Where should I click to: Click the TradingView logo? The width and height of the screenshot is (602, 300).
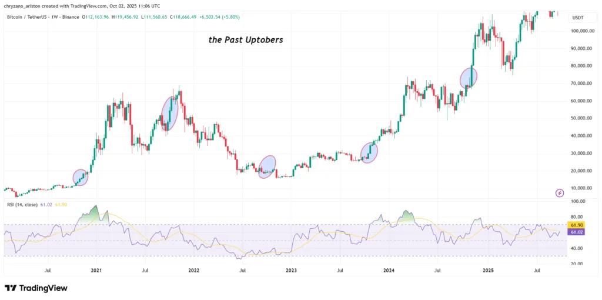(x=36, y=288)
